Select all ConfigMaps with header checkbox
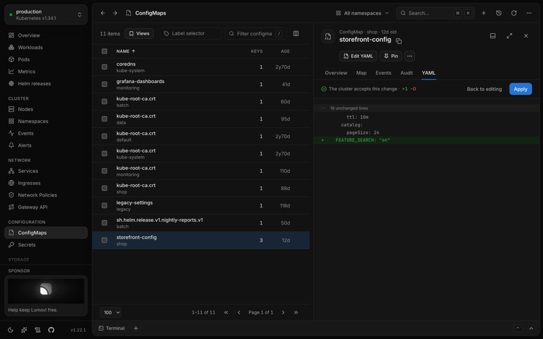Screen dimensions: 543x339 pyautogui.click(x=104, y=51)
